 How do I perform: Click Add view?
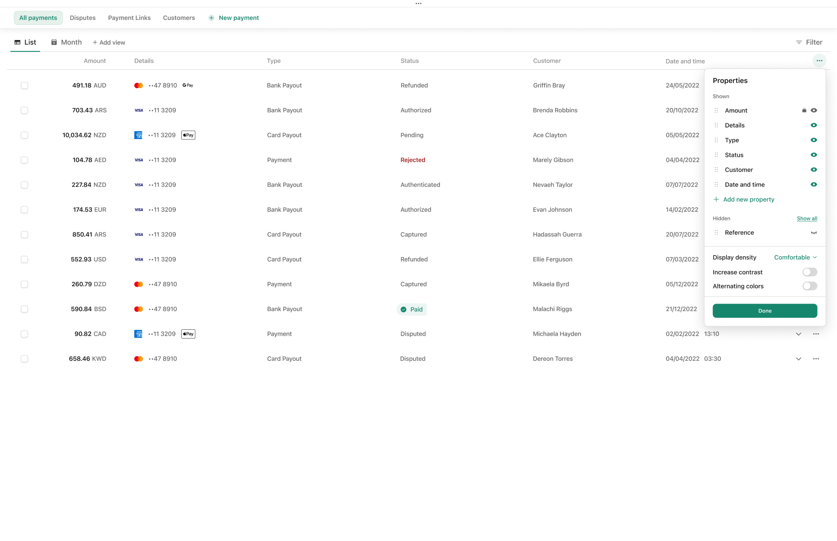[x=108, y=43]
